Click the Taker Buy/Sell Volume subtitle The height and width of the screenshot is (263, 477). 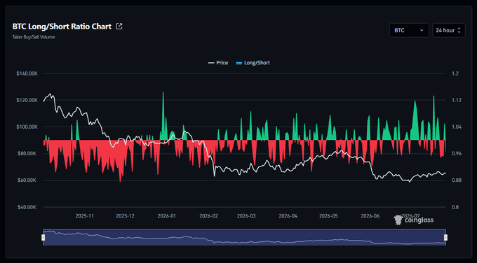coord(34,37)
